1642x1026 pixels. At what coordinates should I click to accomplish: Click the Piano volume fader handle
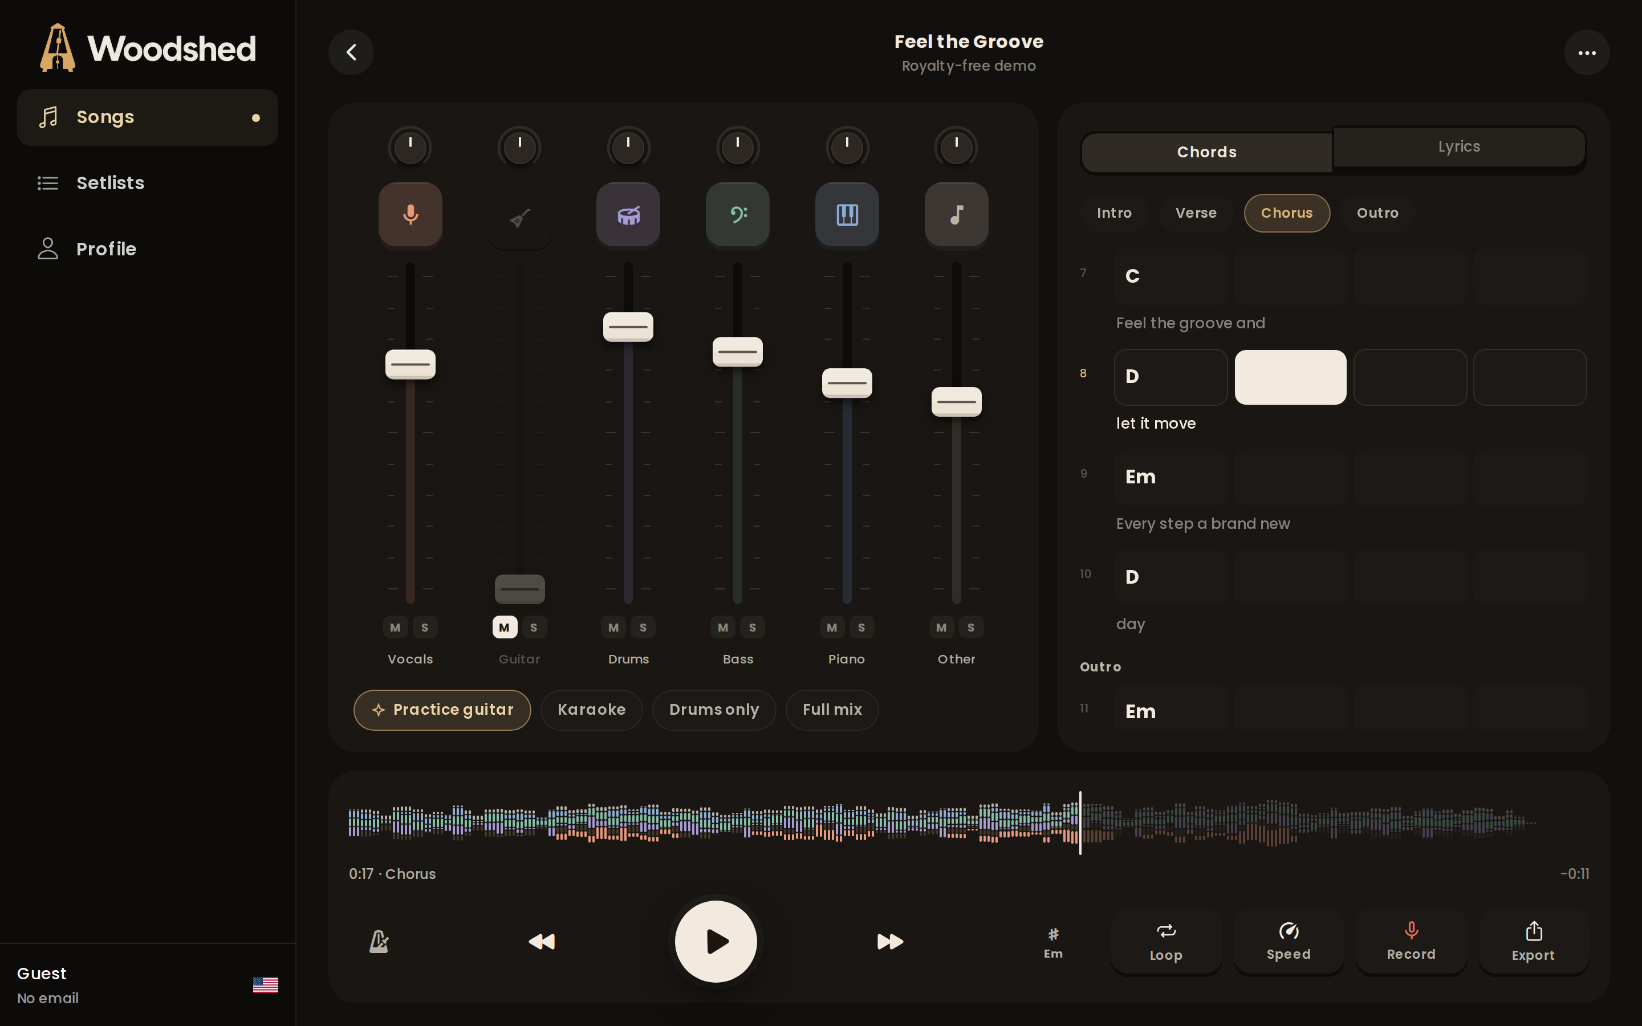[847, 384]
